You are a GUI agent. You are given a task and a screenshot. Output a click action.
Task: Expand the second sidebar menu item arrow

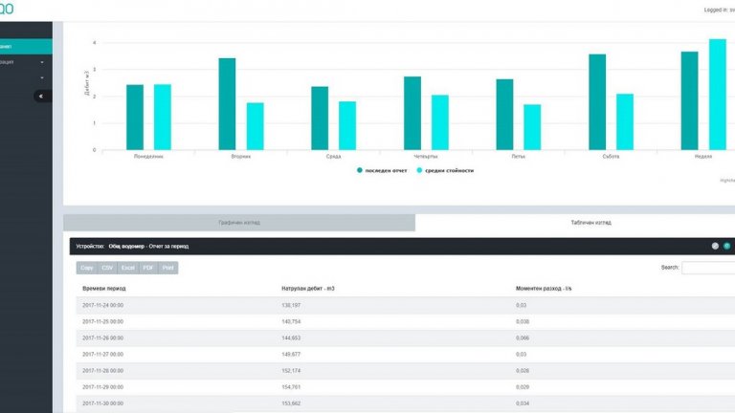pyautogui.click(x=42, y=62)
